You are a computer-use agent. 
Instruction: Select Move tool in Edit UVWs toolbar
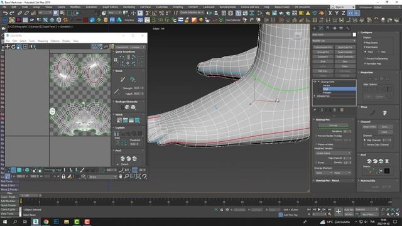[x=8, y=46]
